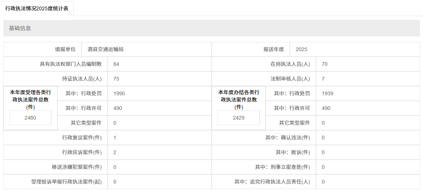Click the 行政应诉案件 value 2
This screenshot has width=423, height=192.
pos(115,152)
